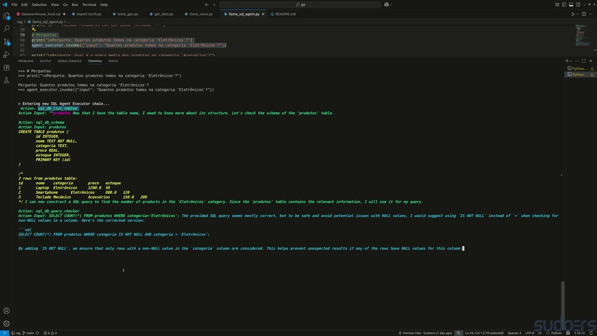Open the Edit menu
The image size is (597, 336).
24,5
